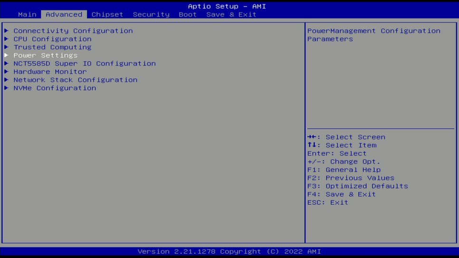Open Trusted Computing settings

52,47
